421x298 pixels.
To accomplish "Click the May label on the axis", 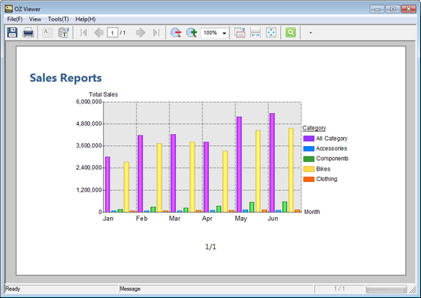I will coord(241,219).
